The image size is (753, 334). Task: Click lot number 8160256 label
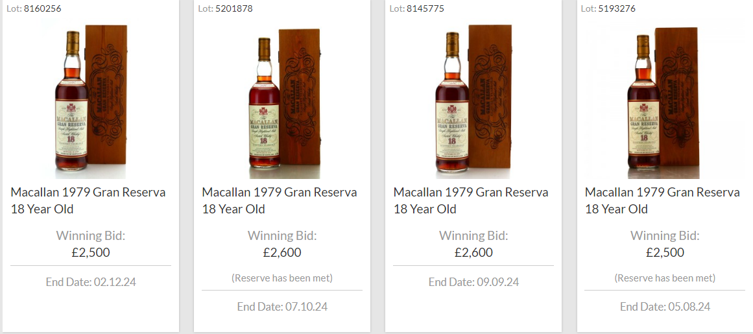pyautogui.click(x=34, y=8)
